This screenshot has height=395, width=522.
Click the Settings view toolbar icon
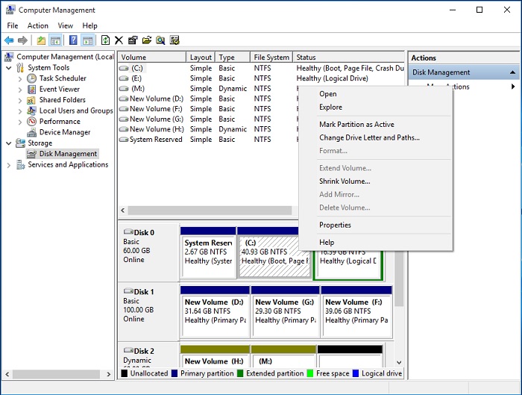click(x=174, y=40)
